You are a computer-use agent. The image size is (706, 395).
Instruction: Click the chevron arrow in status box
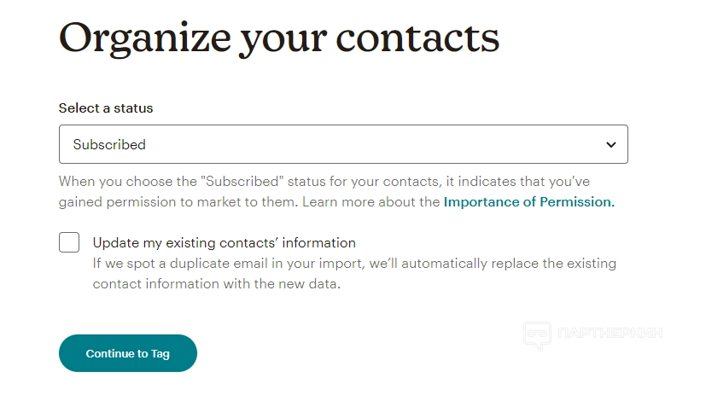coord(611,145)
